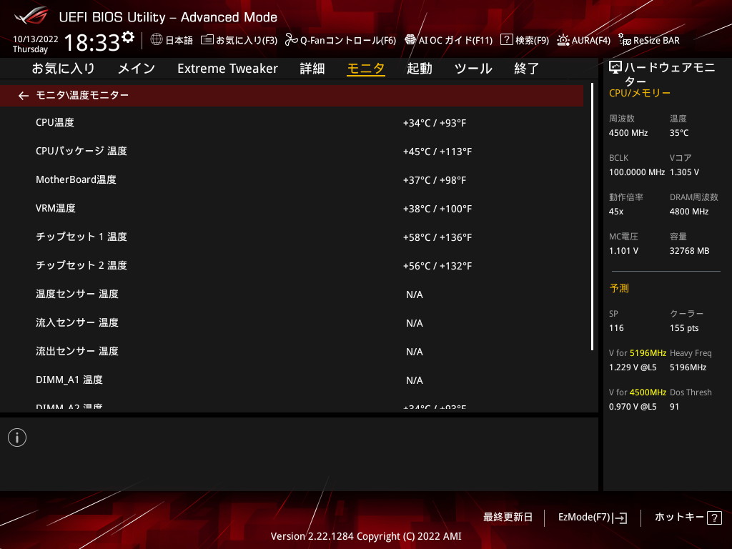Click the +34°C / +93°F CPU value
Image resolution: width=732 pixels, height=549 pixels.
point(435,123)
